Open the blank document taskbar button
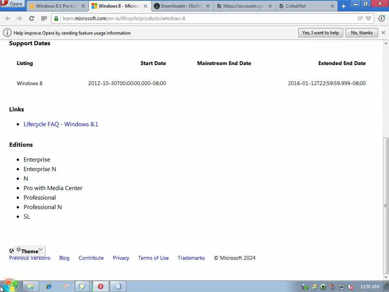This screenshot has height=292, width=389. point(118,287)
